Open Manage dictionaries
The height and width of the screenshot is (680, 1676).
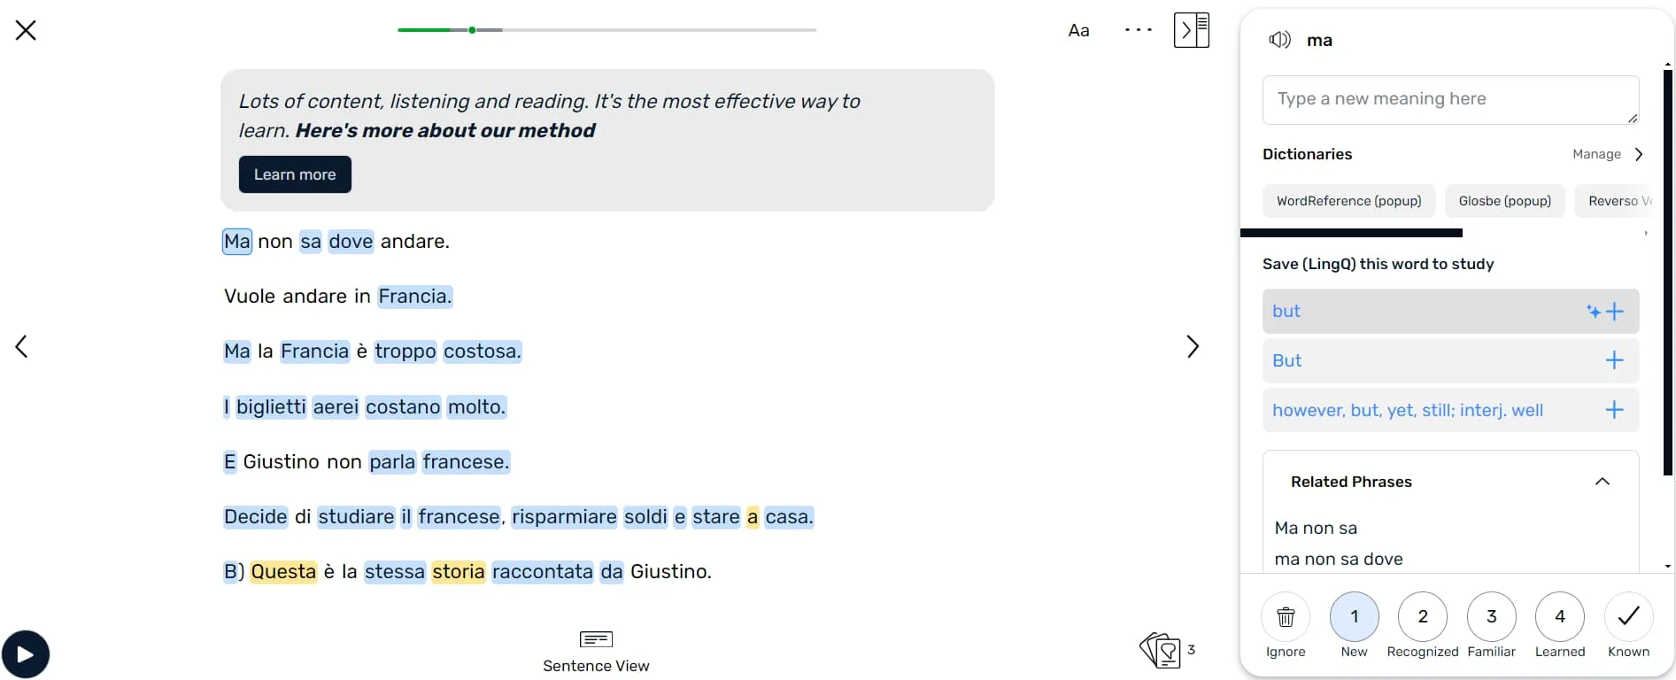click(1607, 154)
